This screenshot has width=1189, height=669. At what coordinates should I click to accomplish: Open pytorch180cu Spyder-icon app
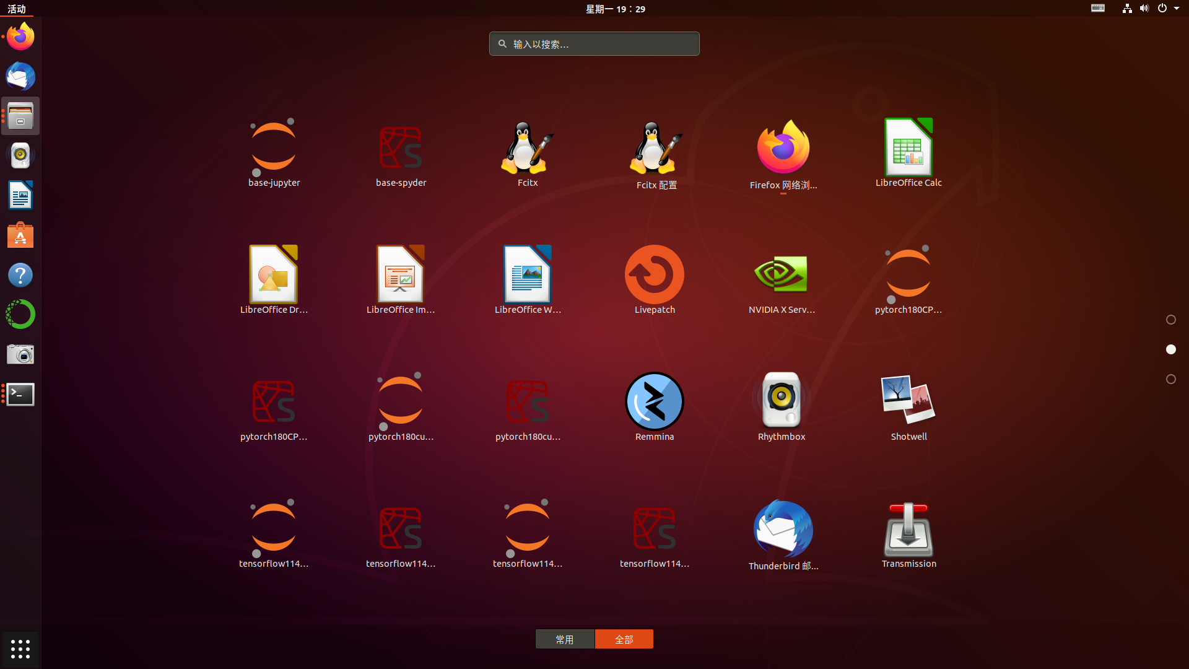pos(528,407)
